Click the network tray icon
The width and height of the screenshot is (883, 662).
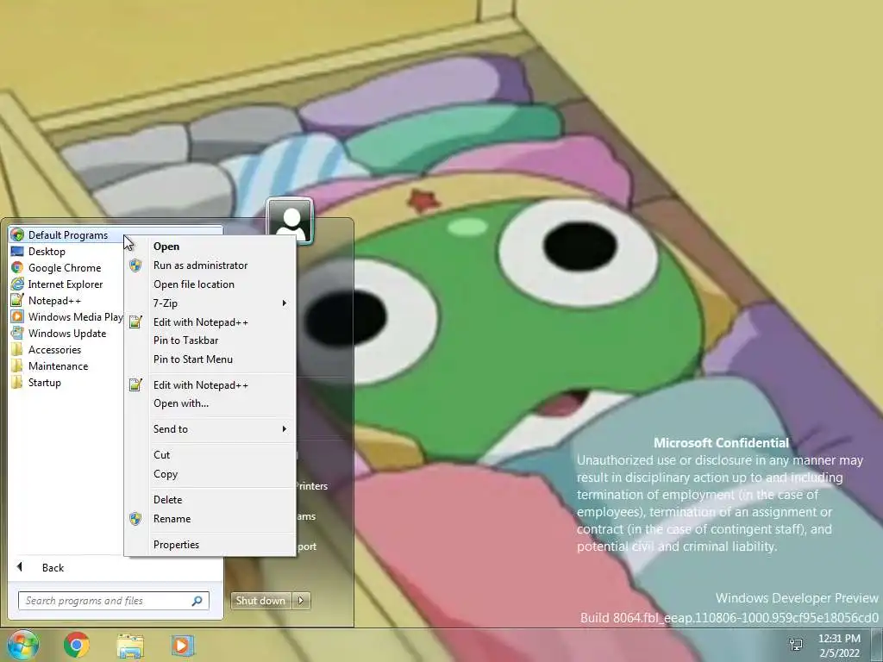(796, 645)
